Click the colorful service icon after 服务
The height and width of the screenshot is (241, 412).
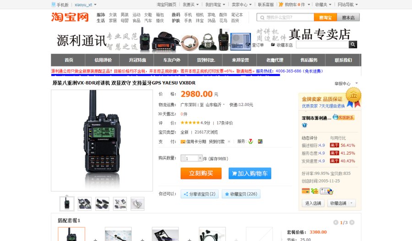260,141
